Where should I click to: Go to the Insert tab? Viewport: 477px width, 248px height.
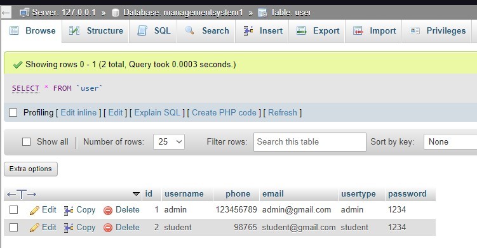(262, 30)
